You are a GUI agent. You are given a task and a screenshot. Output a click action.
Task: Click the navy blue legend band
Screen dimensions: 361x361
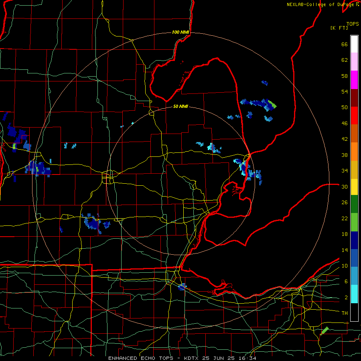tap(354, 240)
